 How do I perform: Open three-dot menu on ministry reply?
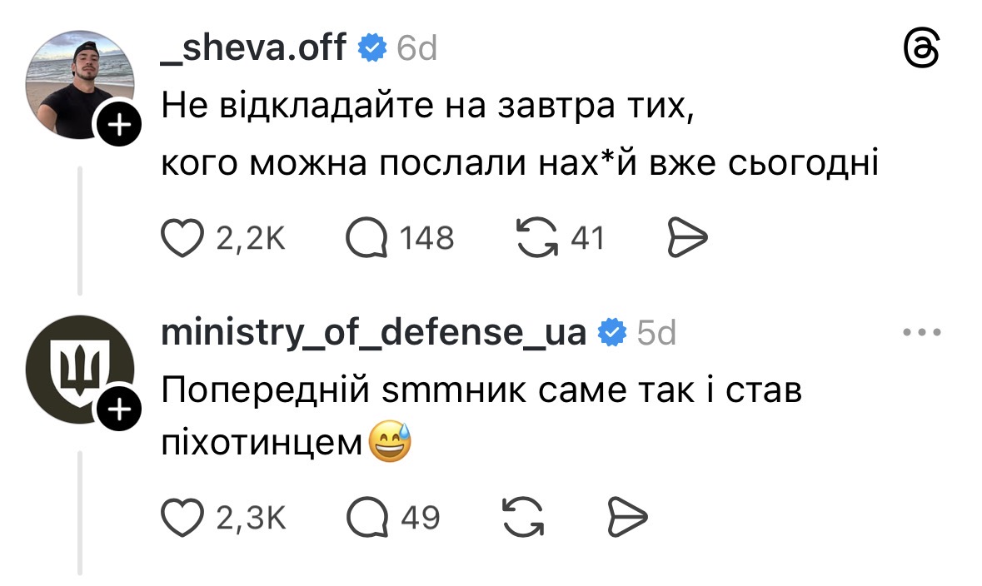(922, 333)
